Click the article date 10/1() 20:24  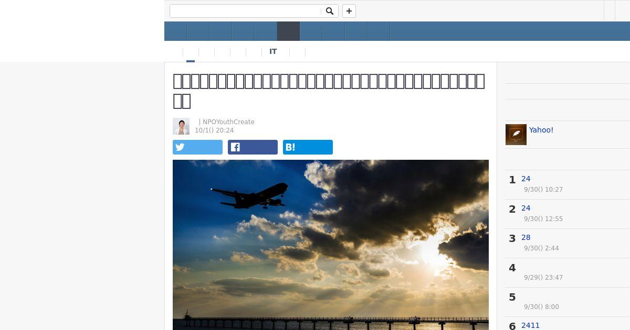pos(214,130)
